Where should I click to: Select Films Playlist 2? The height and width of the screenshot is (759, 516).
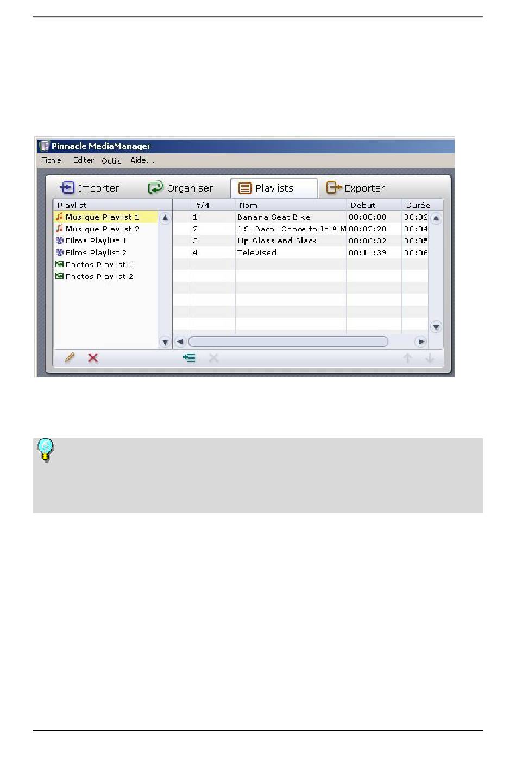pos(106,253)
